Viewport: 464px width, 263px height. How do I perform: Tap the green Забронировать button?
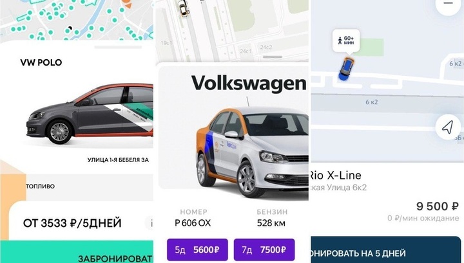click(77, 252)
